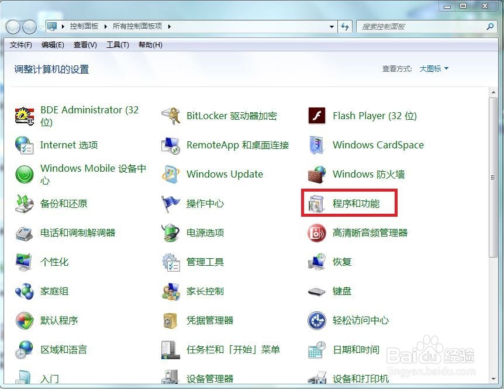The image size is (504, 389).
Task: Open the 备份和还原 icon
Action: point(25,204)
